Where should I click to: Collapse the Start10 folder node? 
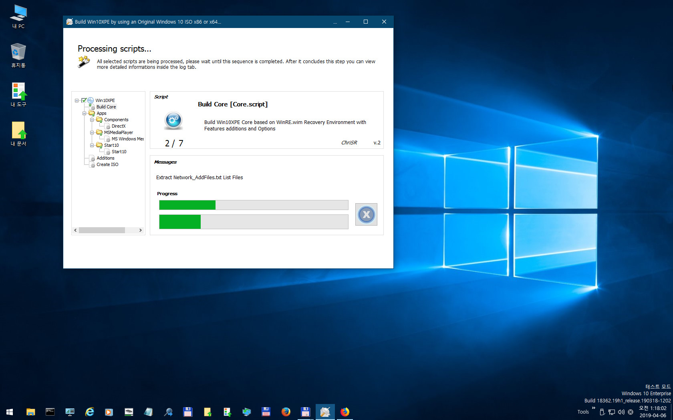pos(92,145)
